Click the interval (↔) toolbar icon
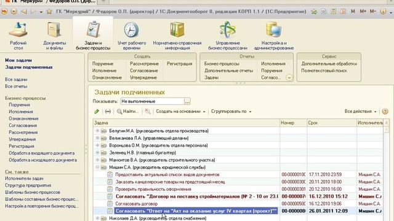The image size is (394, 221). [108, 112]
